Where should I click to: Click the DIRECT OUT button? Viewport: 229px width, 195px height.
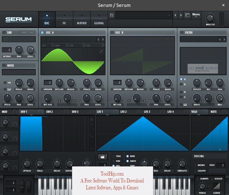pos(27,32)
